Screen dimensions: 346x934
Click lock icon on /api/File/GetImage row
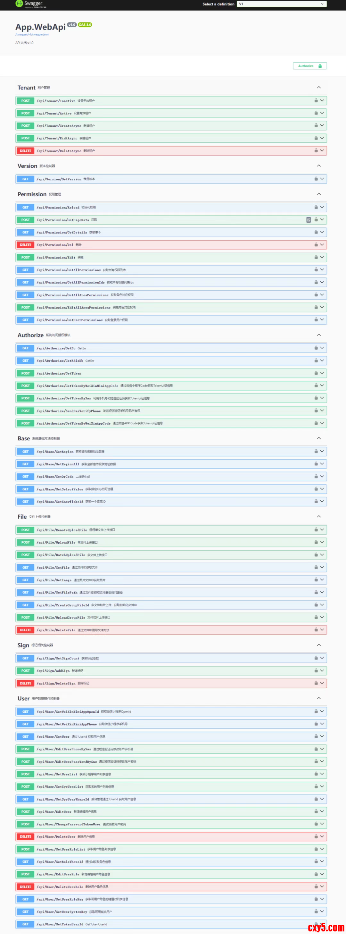pyautogui.click(x=316, y=580)
